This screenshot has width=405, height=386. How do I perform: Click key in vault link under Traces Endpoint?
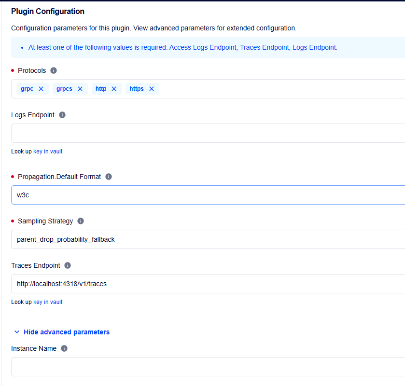pos(48,302)
